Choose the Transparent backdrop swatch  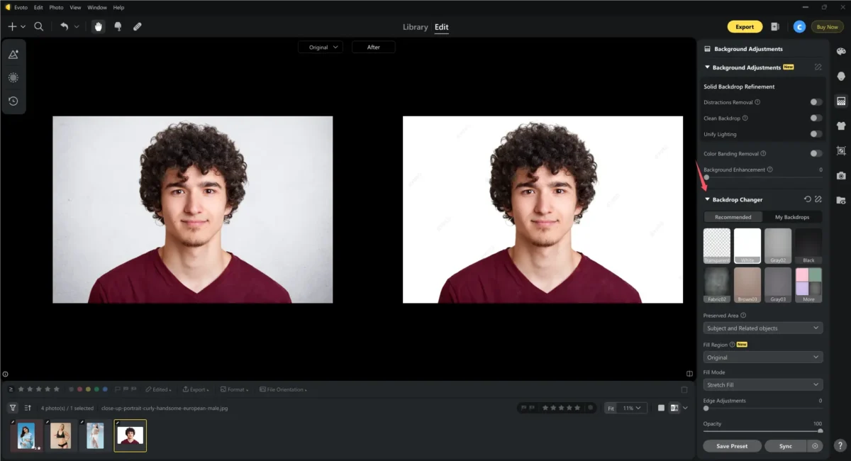coord(717,246)
